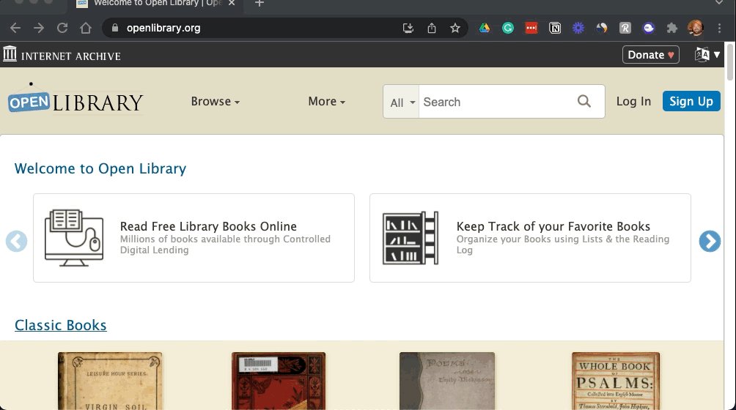
Task: Open the red decorated book cover
Action: pyautogui.click(x=279, y=381)
